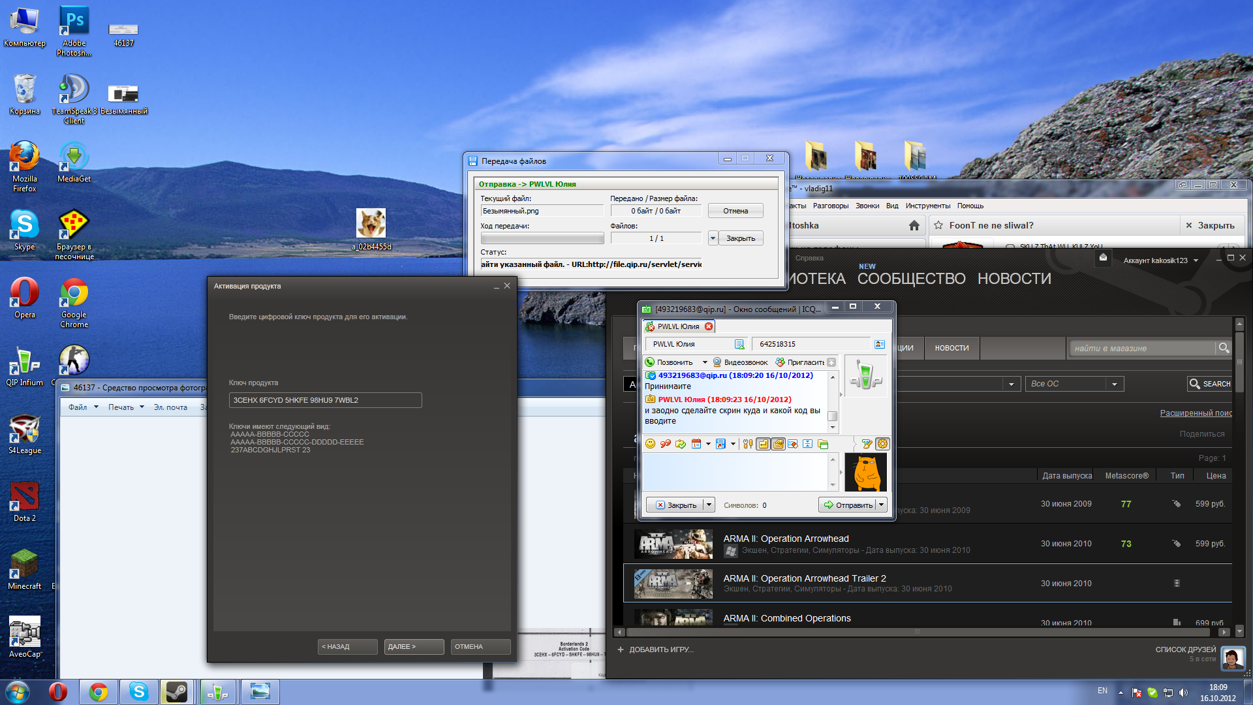1253x705 pixels.
Task: Click the Steam icon in the taskbar
Action: (177, 692)
